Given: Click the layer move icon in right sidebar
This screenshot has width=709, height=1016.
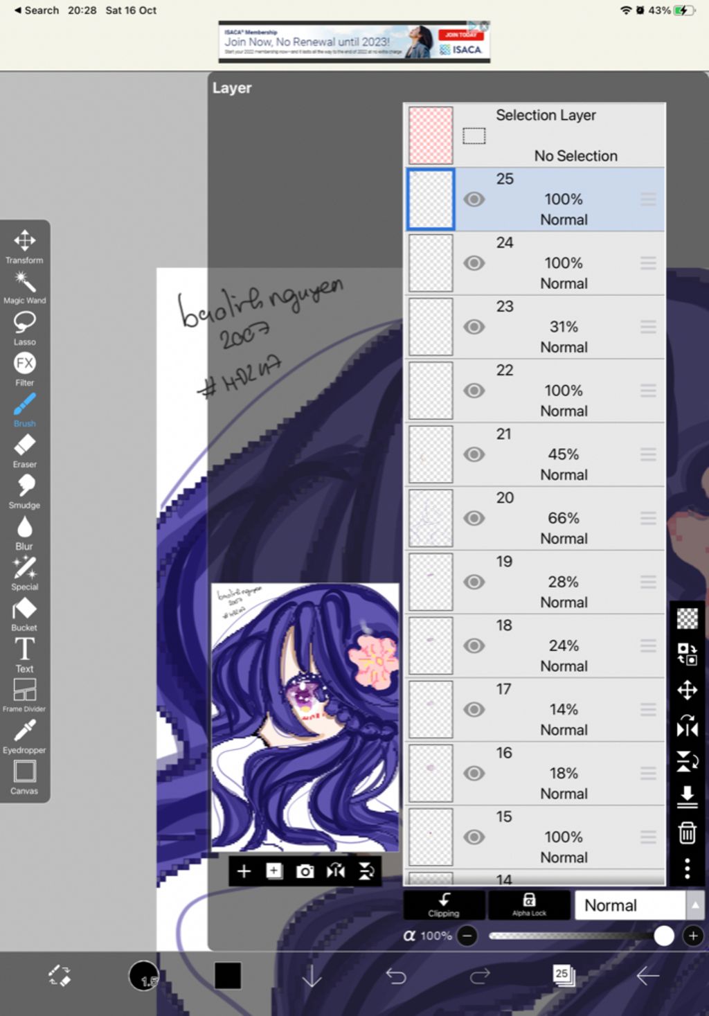Looking at the screenshot, I should click(x=687, y=690).
